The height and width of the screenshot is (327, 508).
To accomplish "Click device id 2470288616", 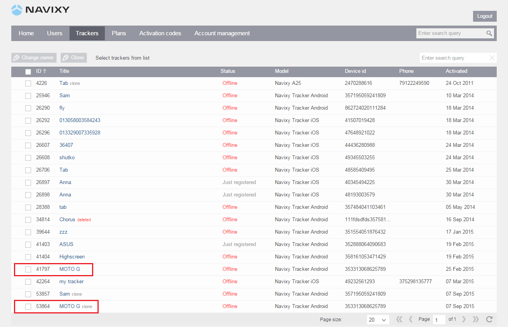I will click(358, 83).
